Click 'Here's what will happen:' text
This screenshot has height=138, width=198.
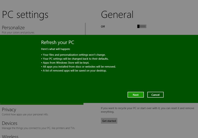[56, 49]
